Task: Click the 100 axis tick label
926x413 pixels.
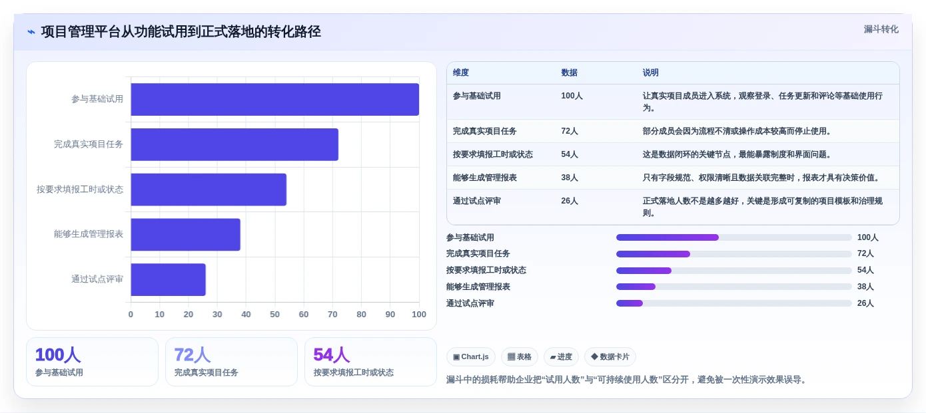Action: click(419, 315)
